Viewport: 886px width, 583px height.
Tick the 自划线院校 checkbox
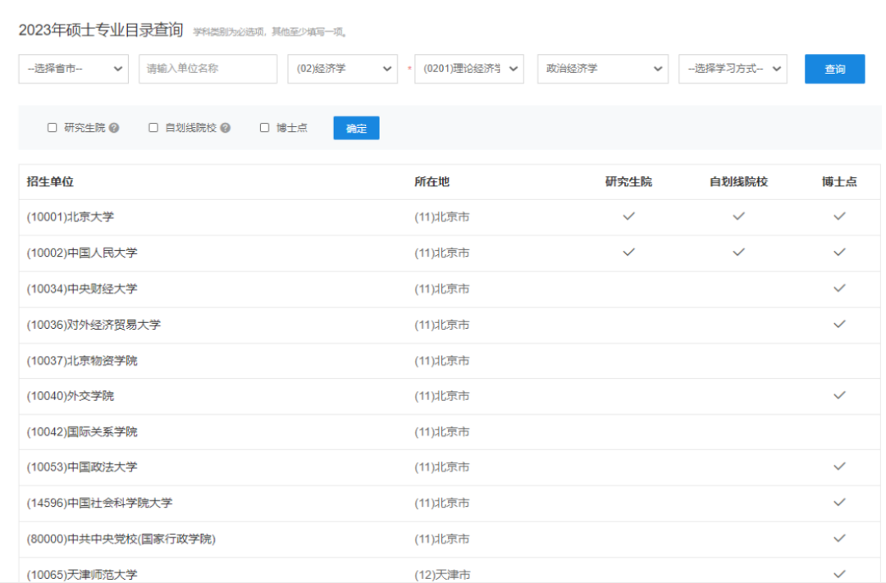click(x=153, y=128)
